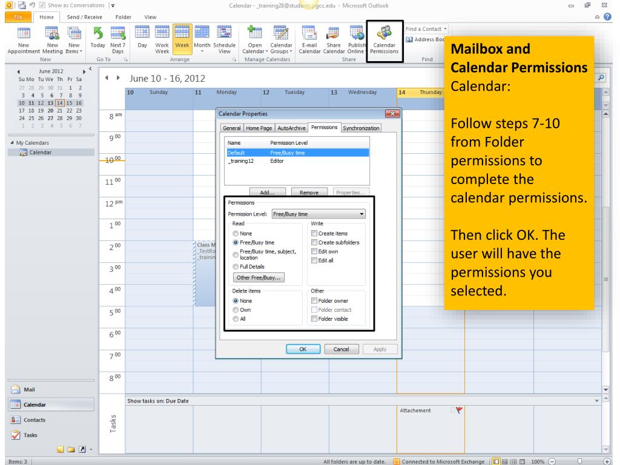
Task: Click the E-mail Calendar icon
Action: (x=309, y=39)
